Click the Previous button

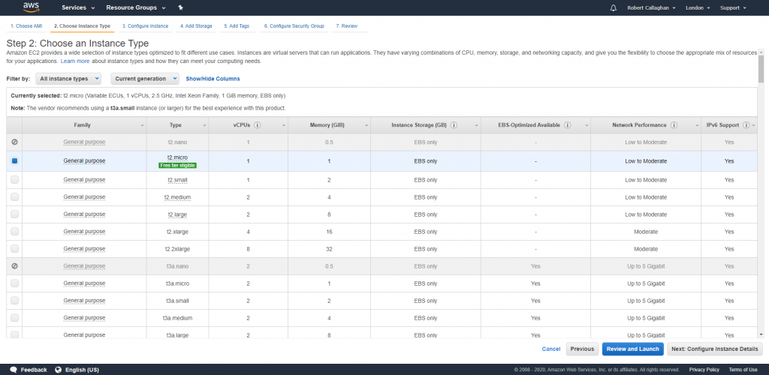(582, 349)
